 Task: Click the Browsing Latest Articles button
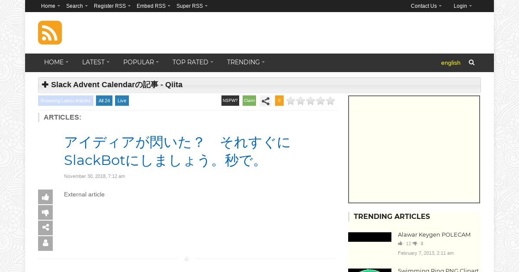(x=66, y=101)
